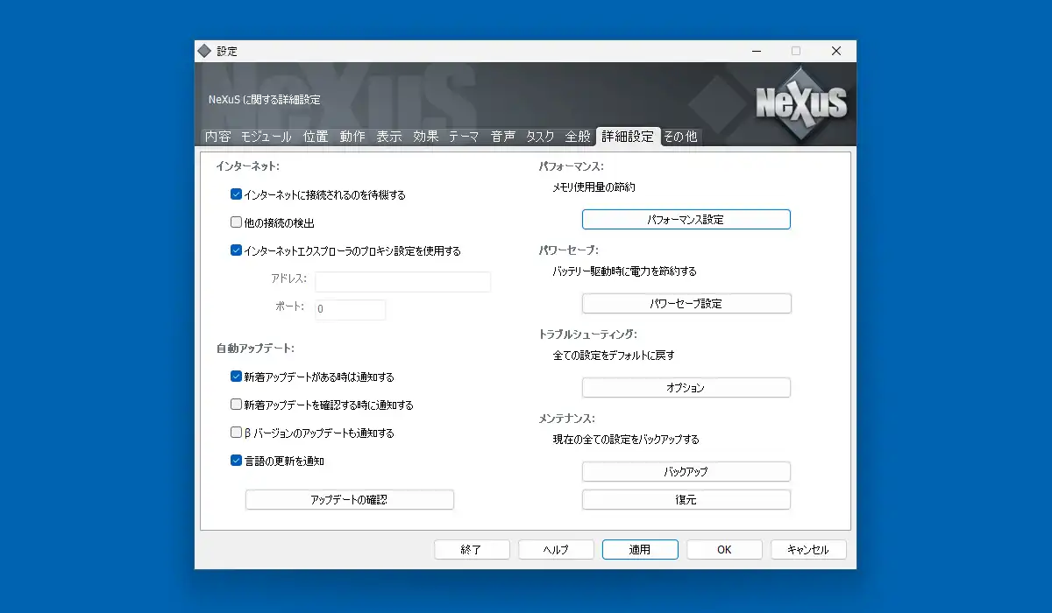Open パワーセーブ設定 button
1052x613 pixels.
[x=686, y=303]
